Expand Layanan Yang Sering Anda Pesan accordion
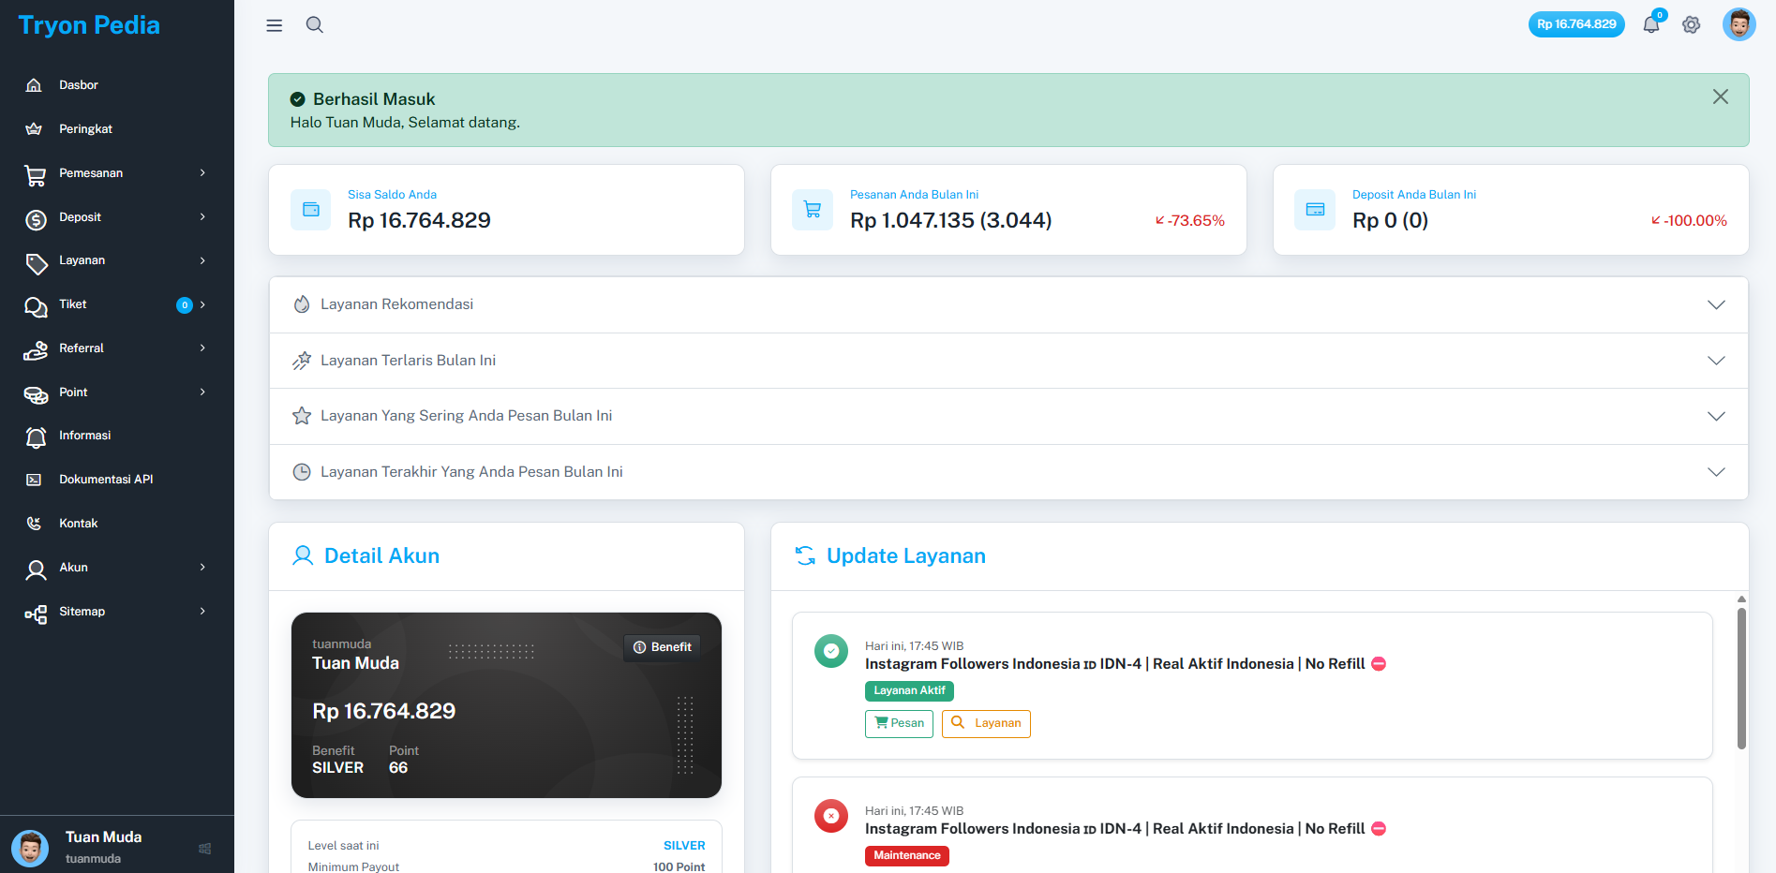1776x873 pixels. (1008, 416)
